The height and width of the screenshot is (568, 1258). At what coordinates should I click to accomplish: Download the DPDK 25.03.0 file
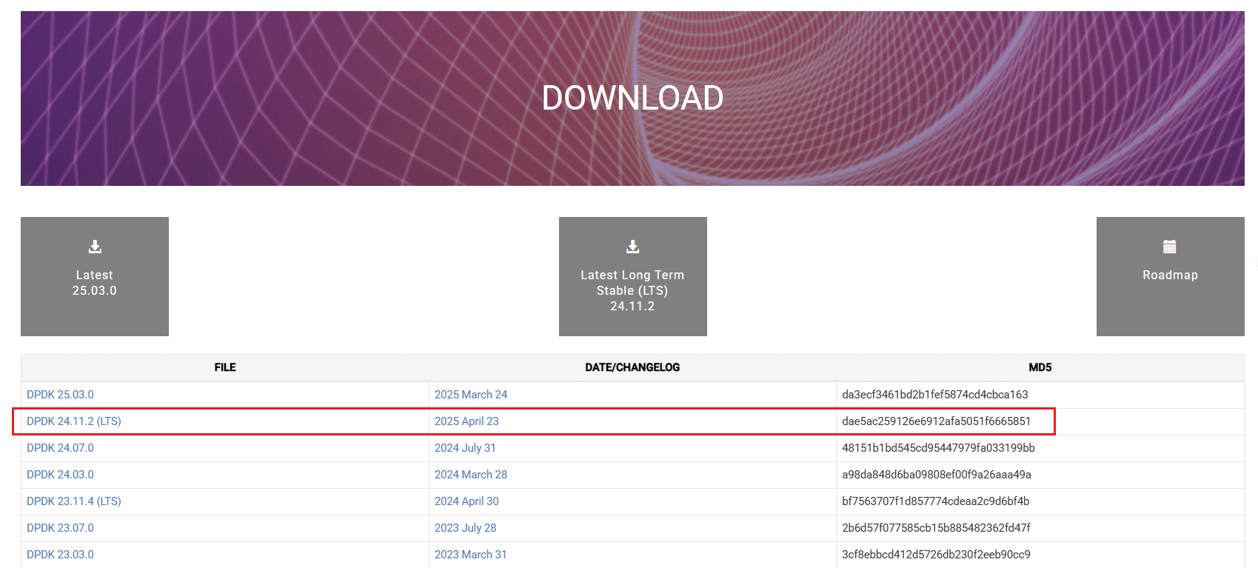pos(60,395)
